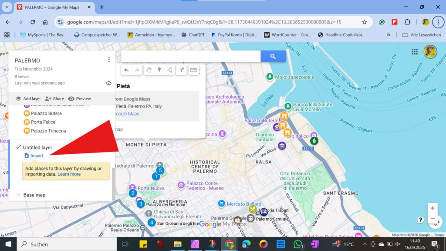The image size is (446, 251).
Task: Click the blue search magnifier button
Action: coord(273,56)
